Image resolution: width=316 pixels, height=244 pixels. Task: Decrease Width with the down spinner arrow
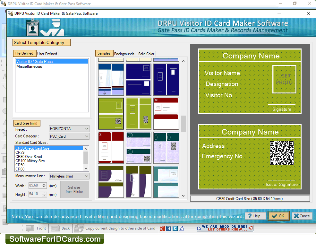(44, 187)
